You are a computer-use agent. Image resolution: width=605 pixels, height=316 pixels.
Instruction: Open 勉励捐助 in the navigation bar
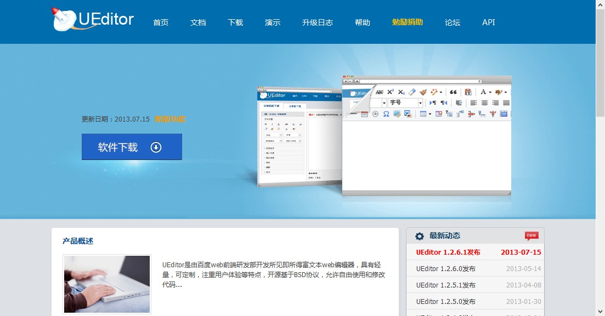point(408,22)
